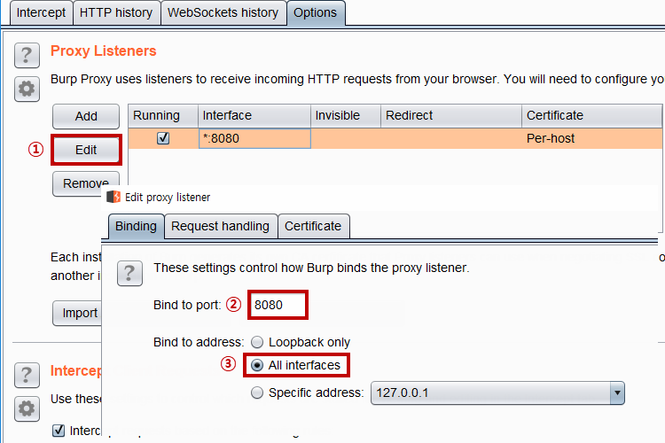Select Loopback only radio option
Screen dimensions: 665x443
257,342
